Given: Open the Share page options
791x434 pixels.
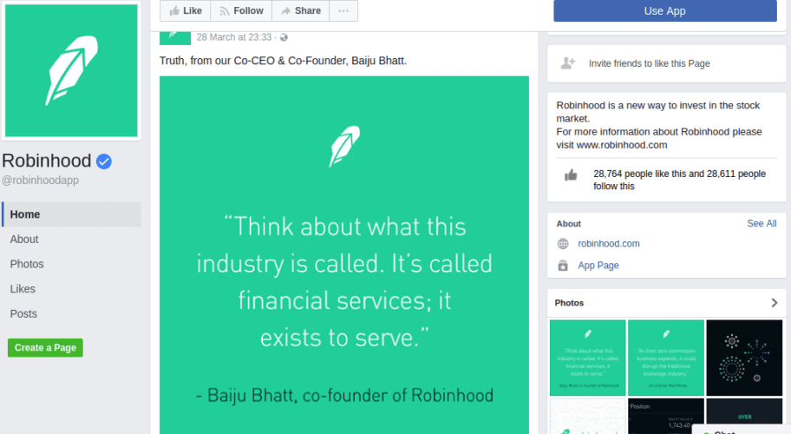Looking at the screenshot, I should tap(300, 11).
